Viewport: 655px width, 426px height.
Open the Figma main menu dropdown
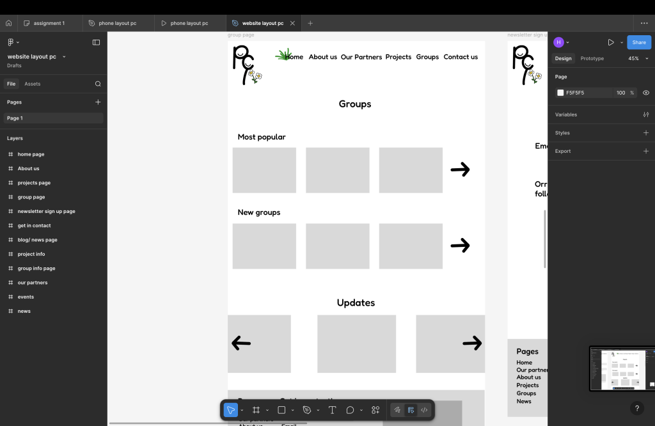point(13,42)
